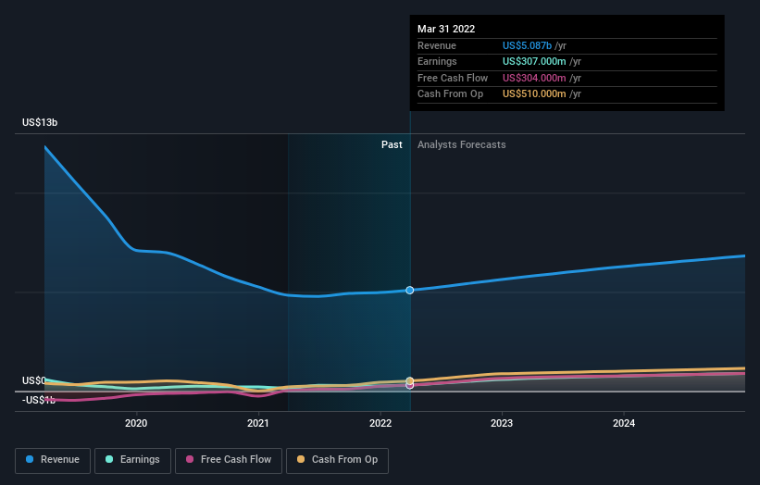The image size is (760, 485).
Task: Click the Free Cash Flow label in tooltip
Action: pos(453,78)
